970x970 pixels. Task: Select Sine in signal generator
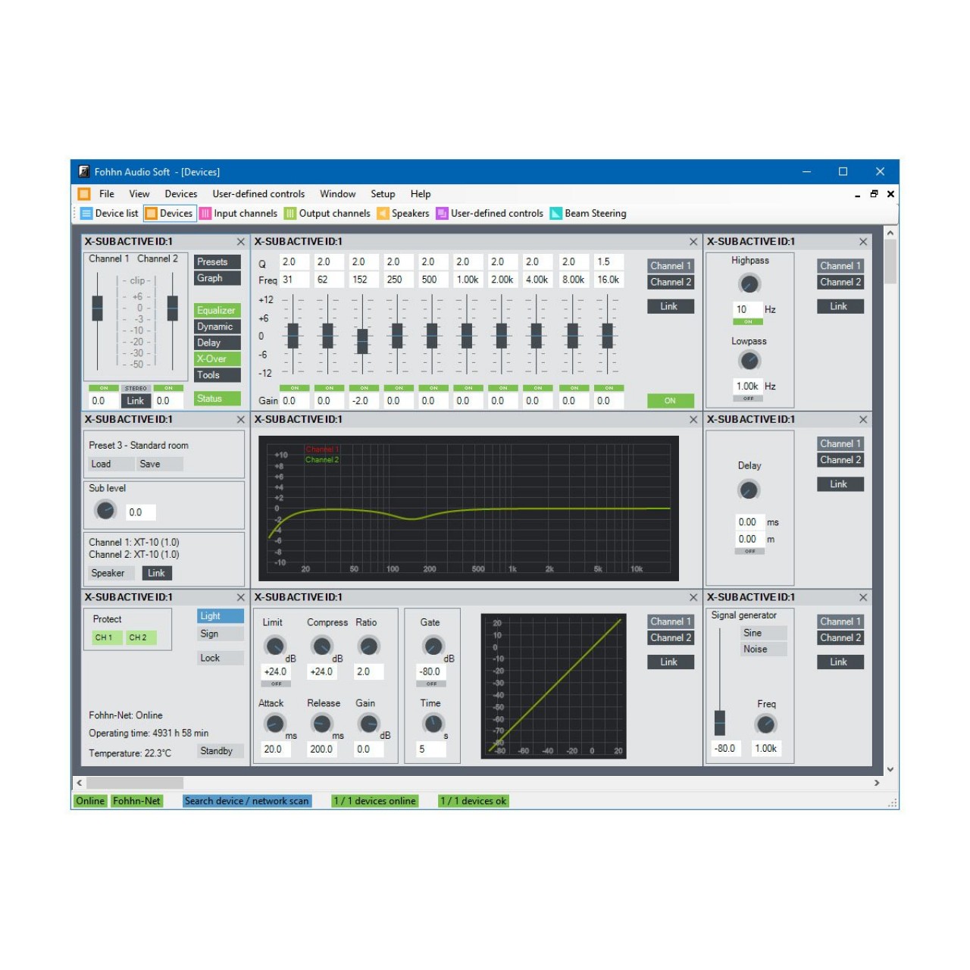(x=764, y=633)
